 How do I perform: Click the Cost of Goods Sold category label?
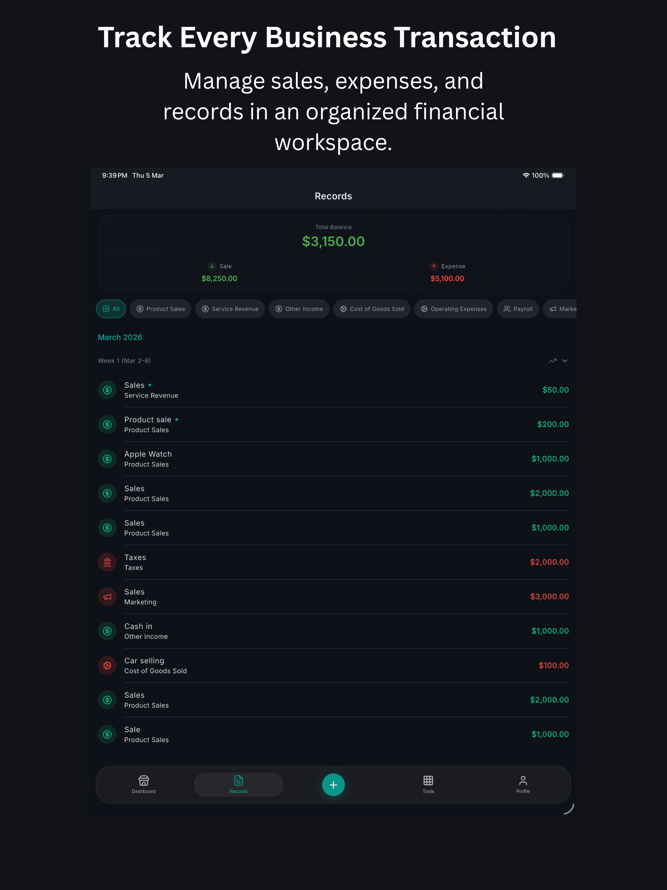[x=155, y=671]
